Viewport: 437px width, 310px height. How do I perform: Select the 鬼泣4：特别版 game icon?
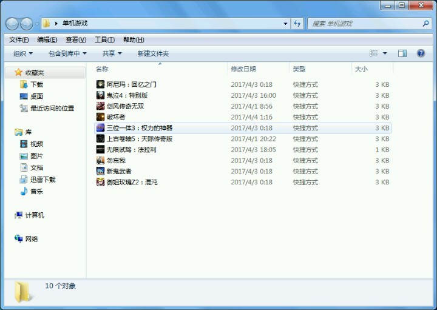(101, 96)
